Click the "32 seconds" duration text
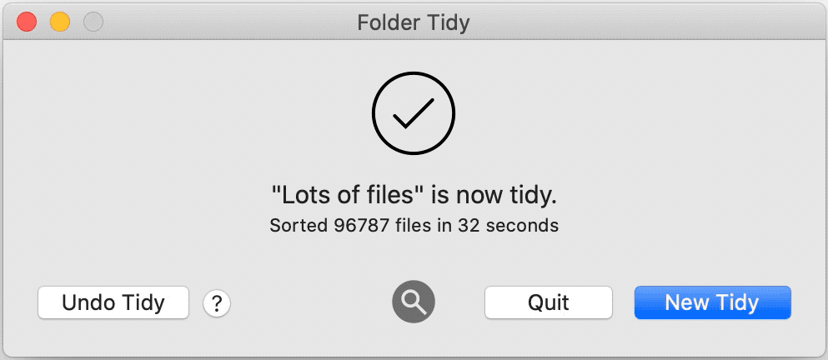This screenshot has height=360, width=828. point(508,226)
